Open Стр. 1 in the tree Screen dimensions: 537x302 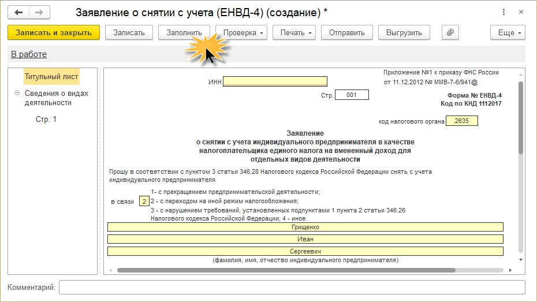46,119
